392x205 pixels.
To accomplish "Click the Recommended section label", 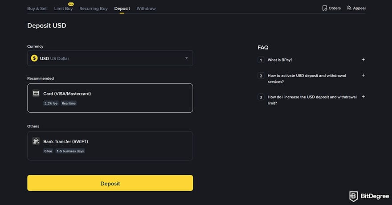I will [41, 78].
